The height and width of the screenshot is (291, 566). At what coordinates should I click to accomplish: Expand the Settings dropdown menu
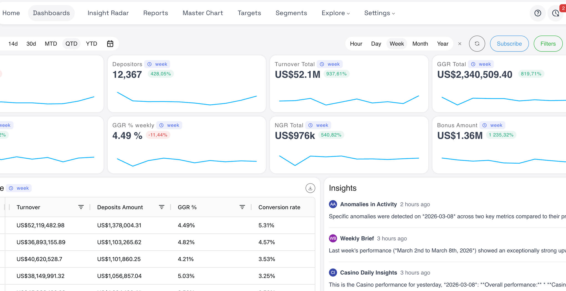pyautogui.click(x=379, y=13)
